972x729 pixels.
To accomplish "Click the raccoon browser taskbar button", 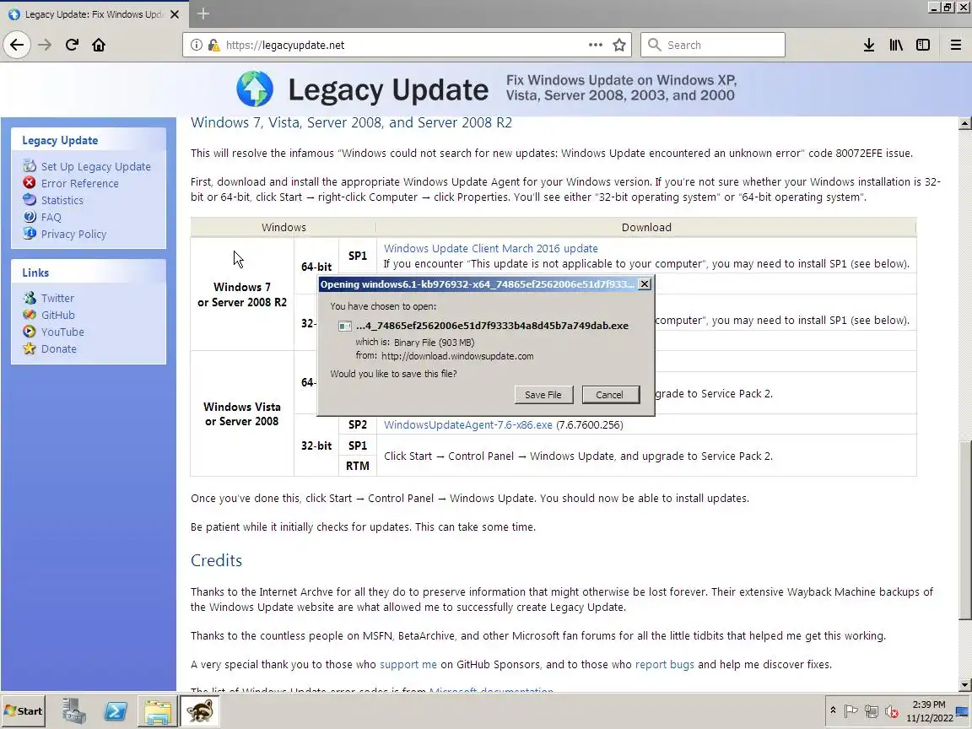I will pos(200,711).
